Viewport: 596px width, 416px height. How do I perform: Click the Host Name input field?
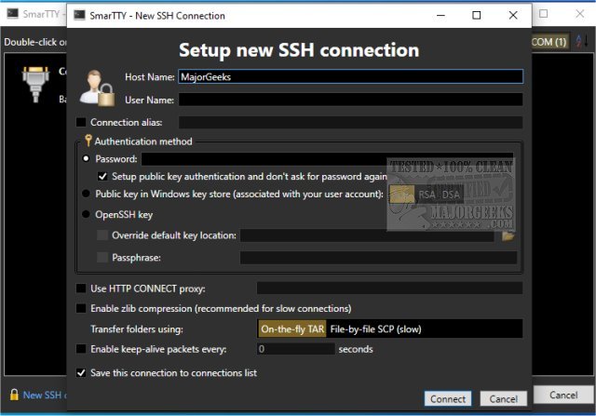point(350,76)
